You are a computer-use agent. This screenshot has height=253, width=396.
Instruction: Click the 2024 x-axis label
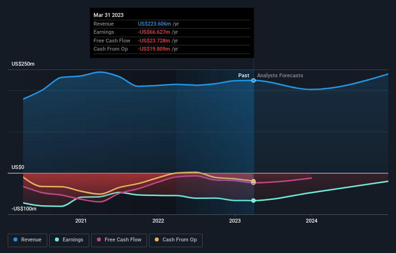312,221
